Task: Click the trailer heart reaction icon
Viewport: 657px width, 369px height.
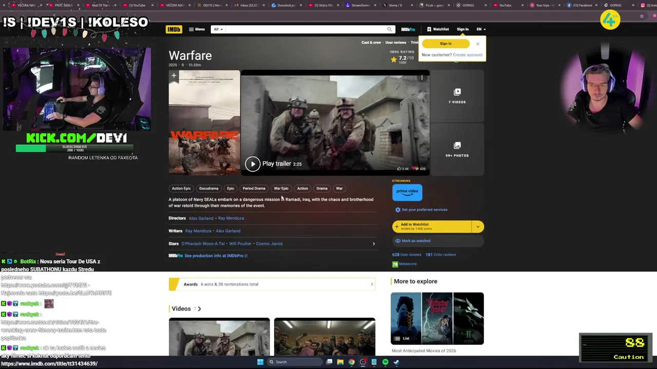Action: coord(416,169)
